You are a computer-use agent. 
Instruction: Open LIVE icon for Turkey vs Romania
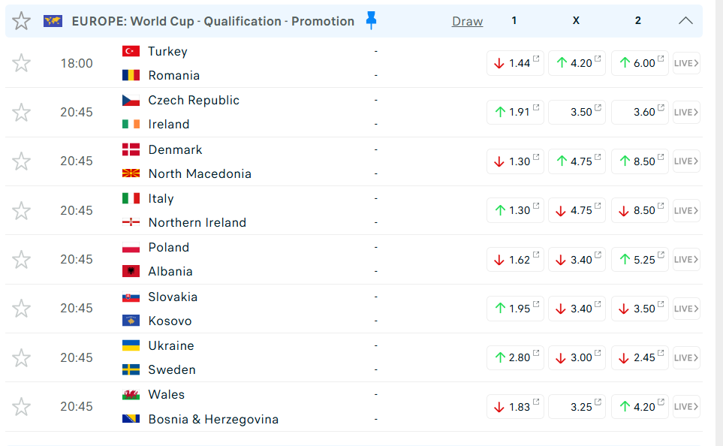point(686,63)
